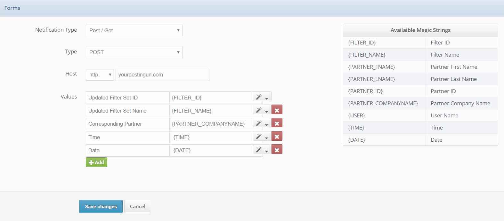Expand the Type POST dropdown
The image size is (504, 221).
[134, 52]
